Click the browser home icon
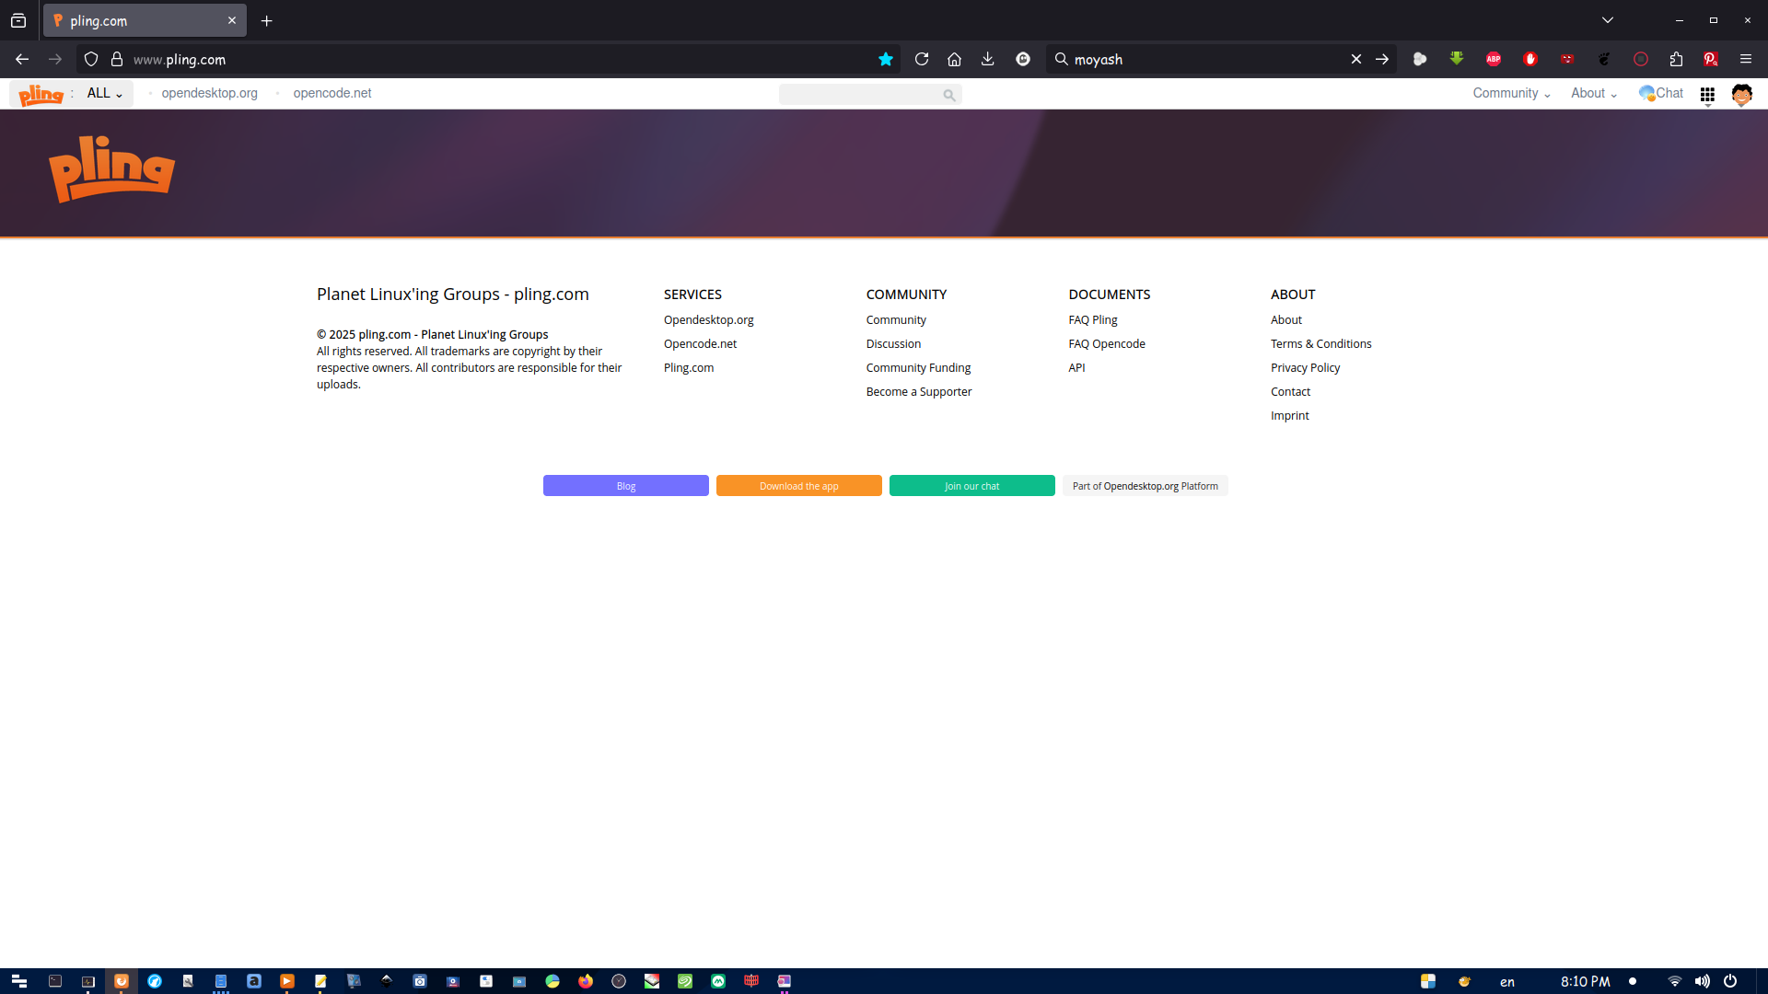The image size is (1768, 994). pos(954,60)
